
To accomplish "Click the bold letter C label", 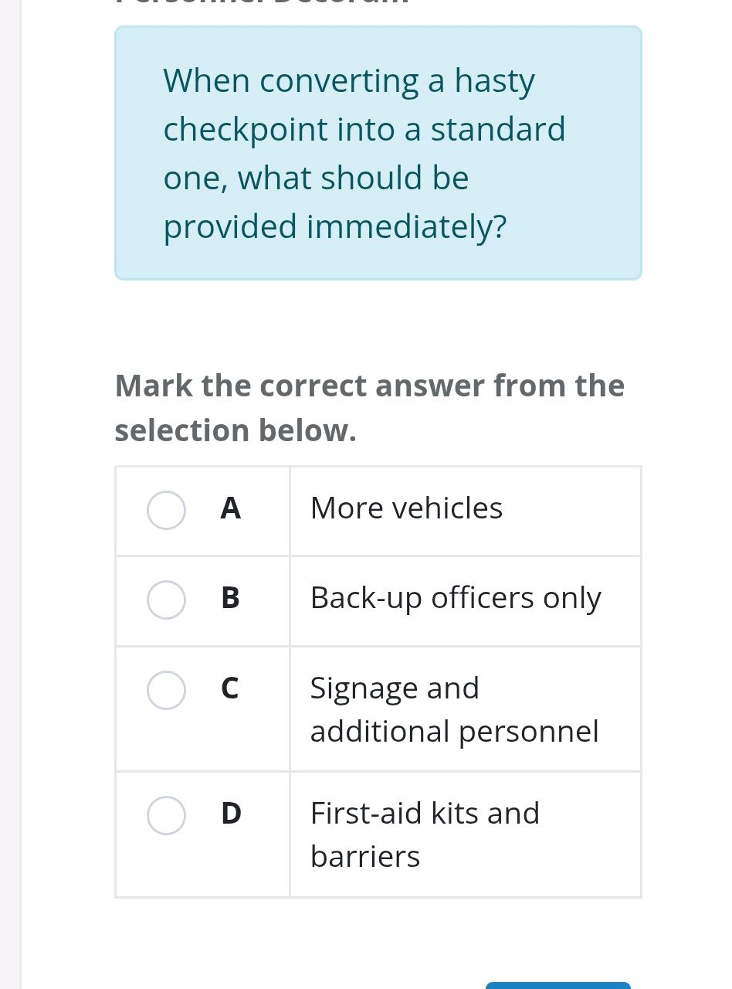I will click(230, 688).
